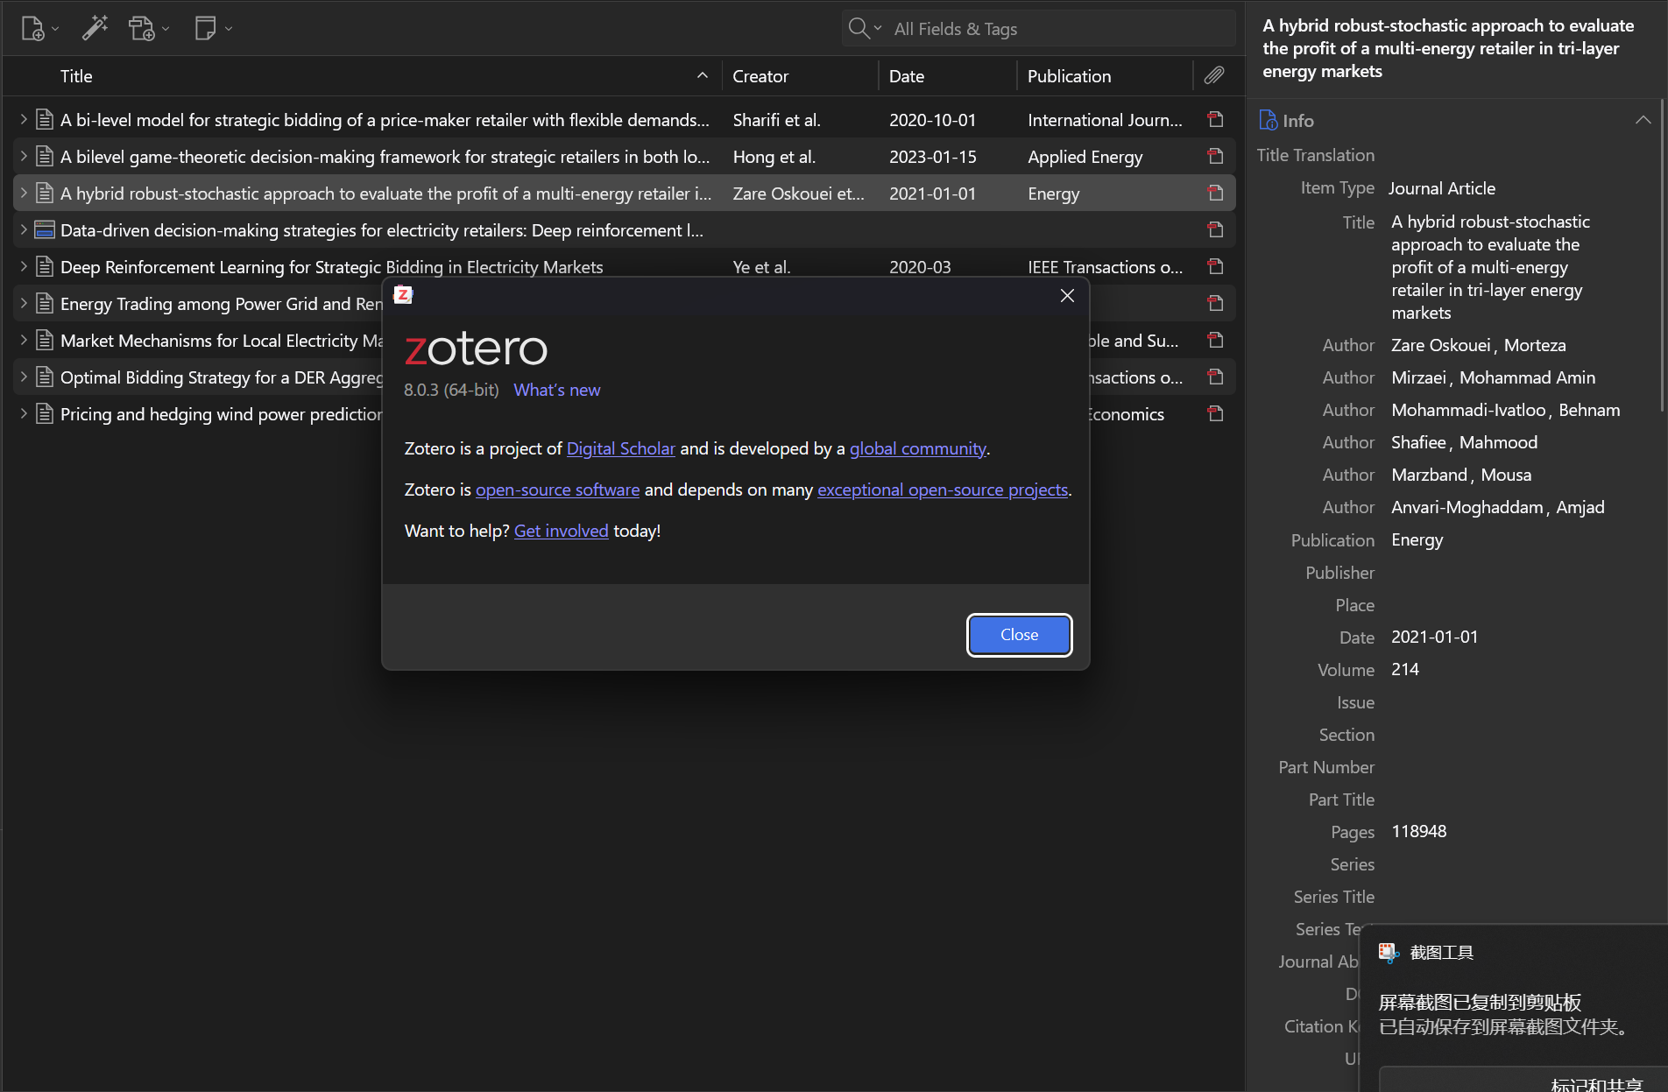Expand the 'A bi-level model for strategic bidding' row
1668x1092 pixels.
[24, 119]
